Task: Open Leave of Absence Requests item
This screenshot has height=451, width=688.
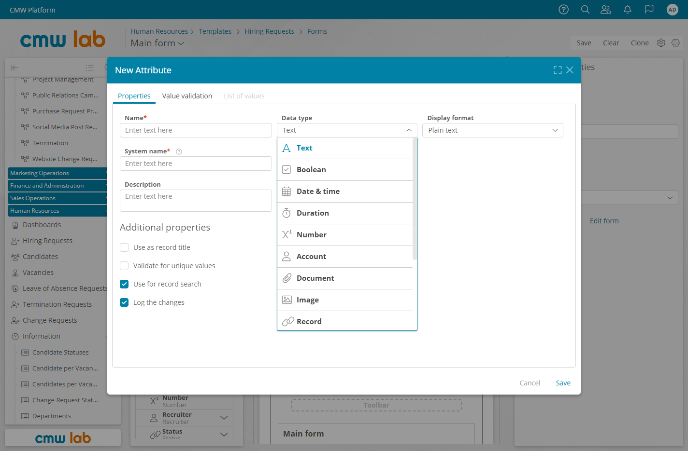Action: (x=65, y=288)
